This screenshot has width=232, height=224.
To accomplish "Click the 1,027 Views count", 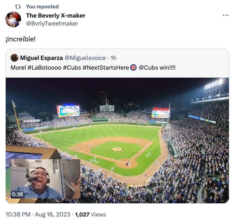I will click(x=90, y=214).
